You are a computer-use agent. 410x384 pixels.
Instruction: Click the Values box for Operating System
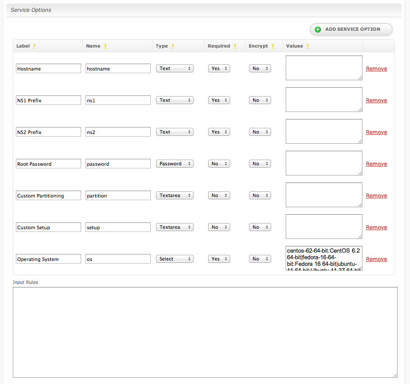point(324,258)
